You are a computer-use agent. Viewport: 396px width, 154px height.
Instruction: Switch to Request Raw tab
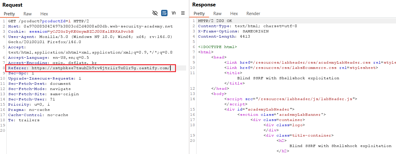28,14
